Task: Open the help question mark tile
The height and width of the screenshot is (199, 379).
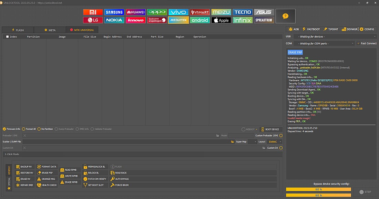Action: 286,16
